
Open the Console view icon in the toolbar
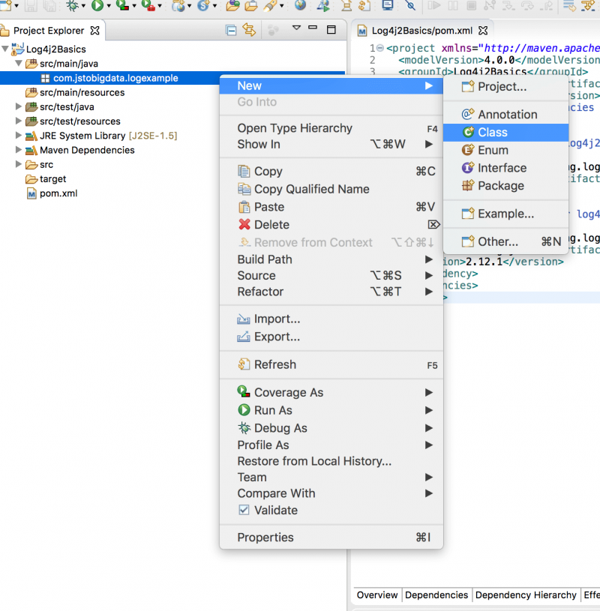(x=386, y=7)
